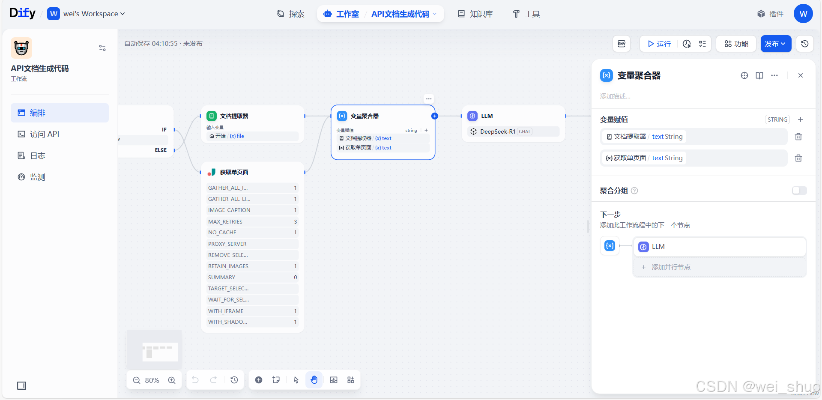822x400 pixels.
Task: Expand the 发布 publish dropdown
Action: click(776, 44)
